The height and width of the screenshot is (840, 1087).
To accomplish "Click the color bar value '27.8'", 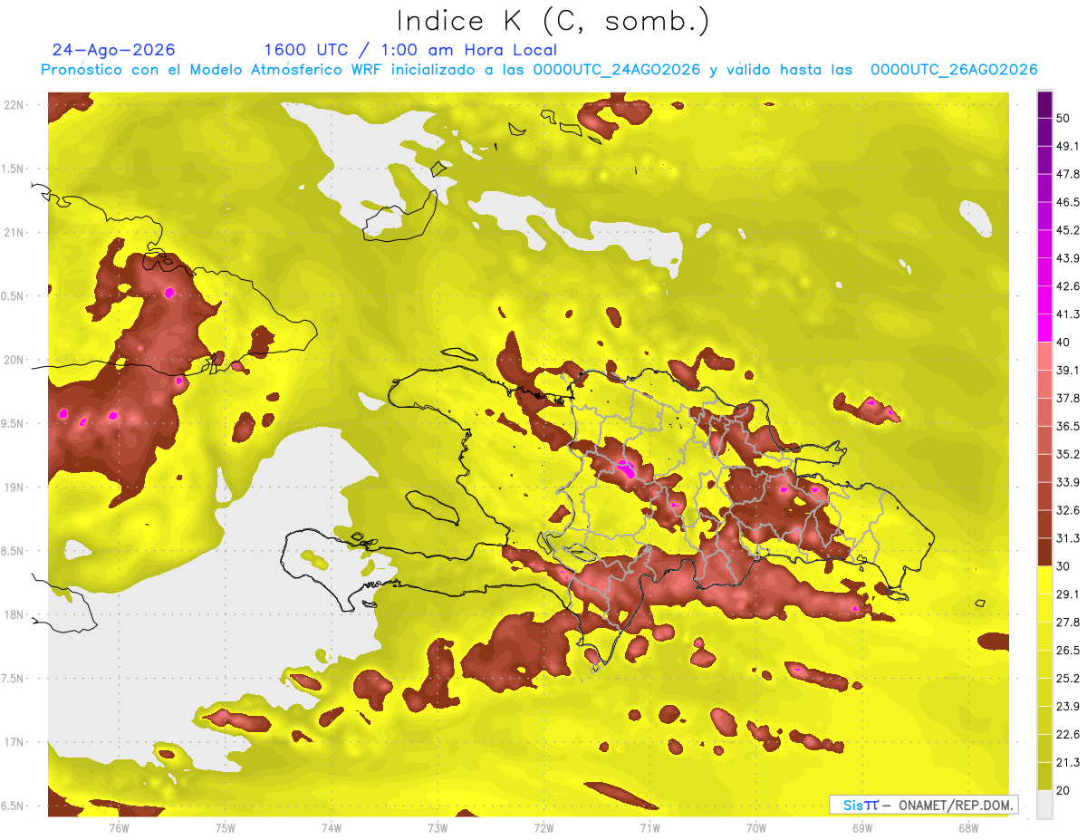I will [x=1068, y=622].
